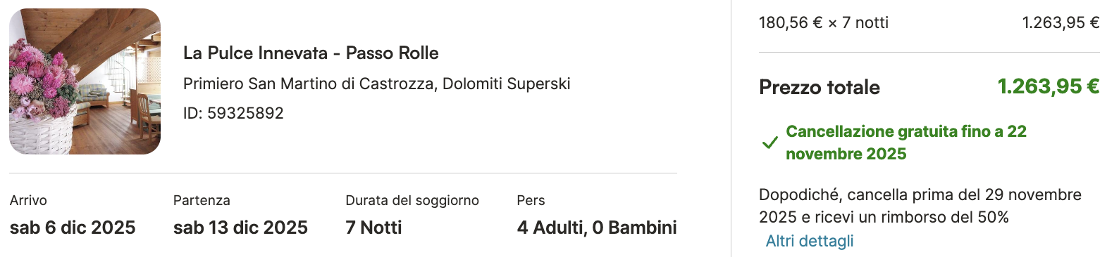Click the Durata del soggiorno label

[412, 200]
